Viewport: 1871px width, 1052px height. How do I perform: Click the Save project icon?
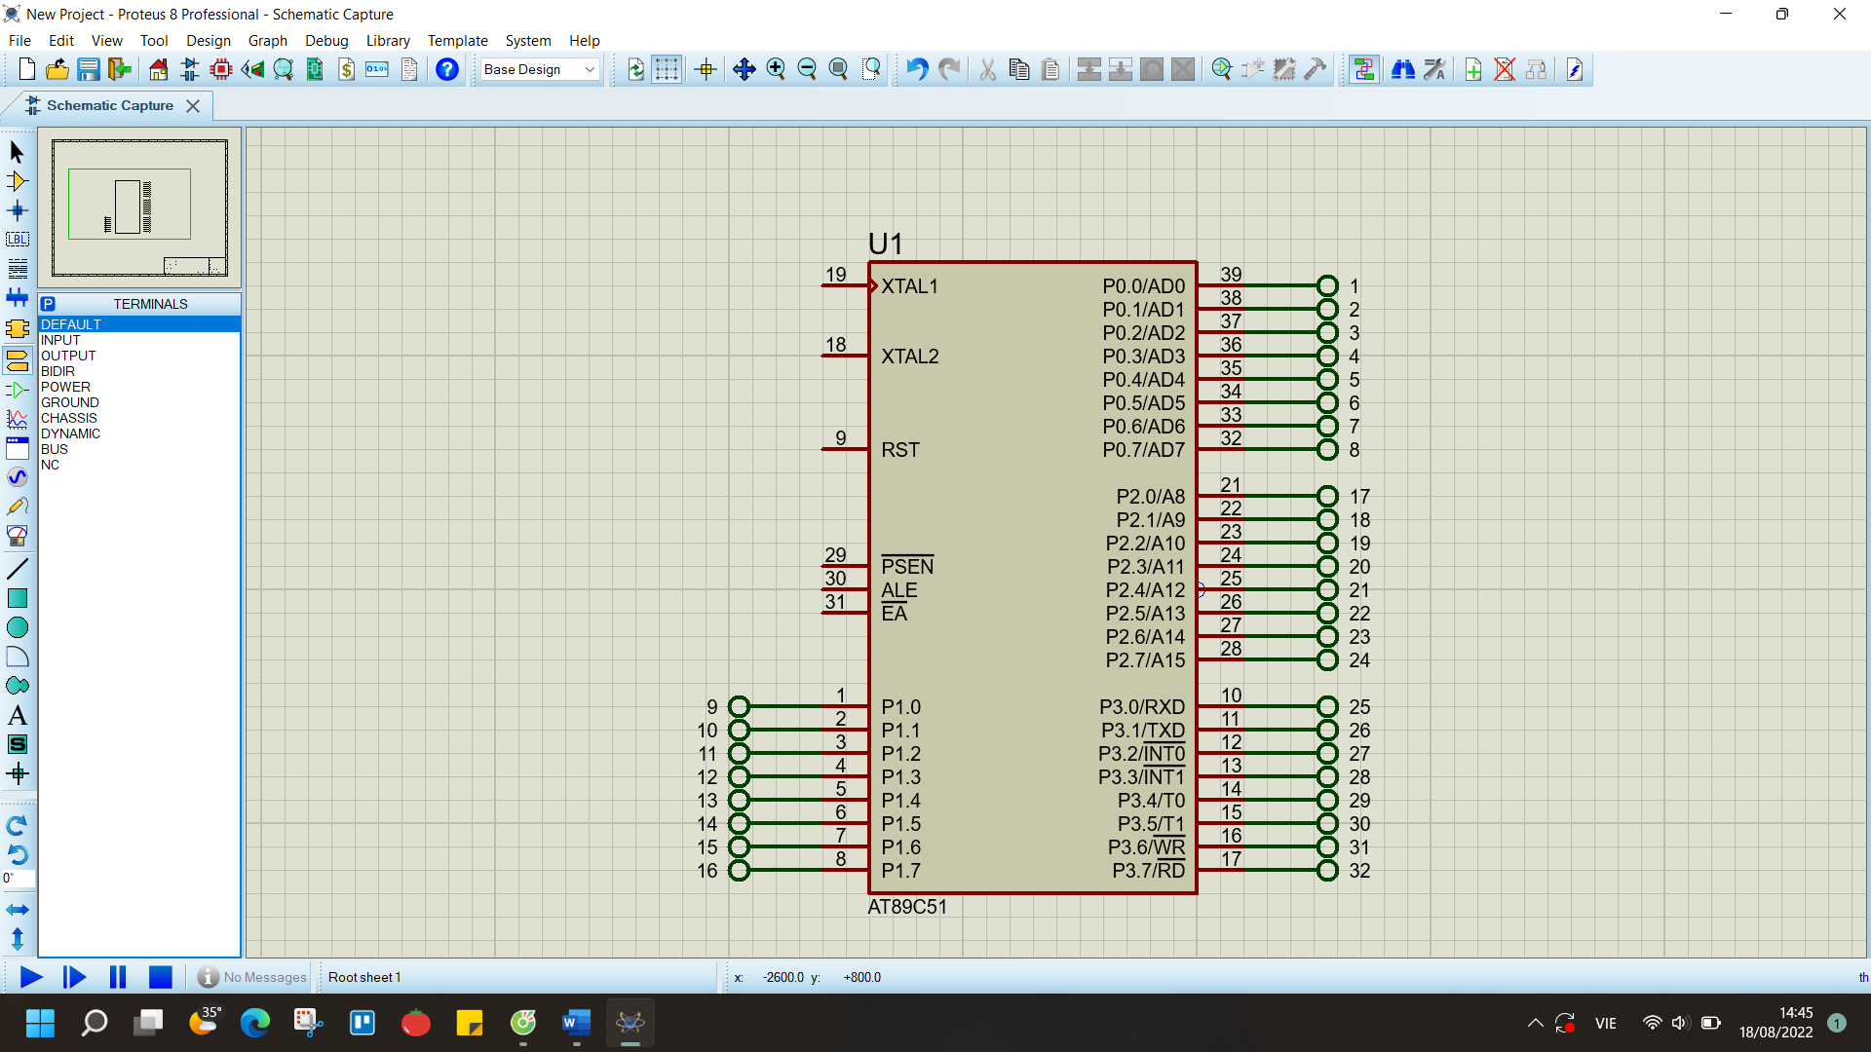tap(89, 69)
